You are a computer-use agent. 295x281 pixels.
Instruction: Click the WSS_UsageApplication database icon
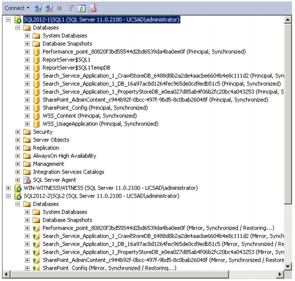(36, 124)
